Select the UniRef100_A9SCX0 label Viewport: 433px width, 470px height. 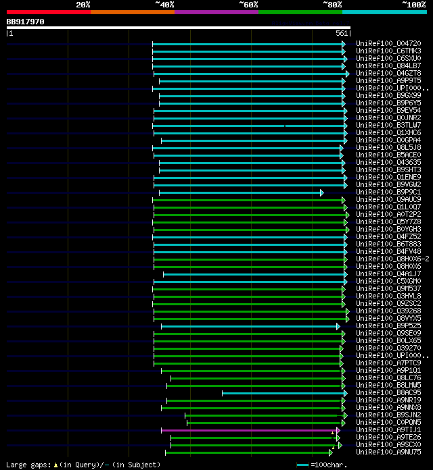(388, 444)
